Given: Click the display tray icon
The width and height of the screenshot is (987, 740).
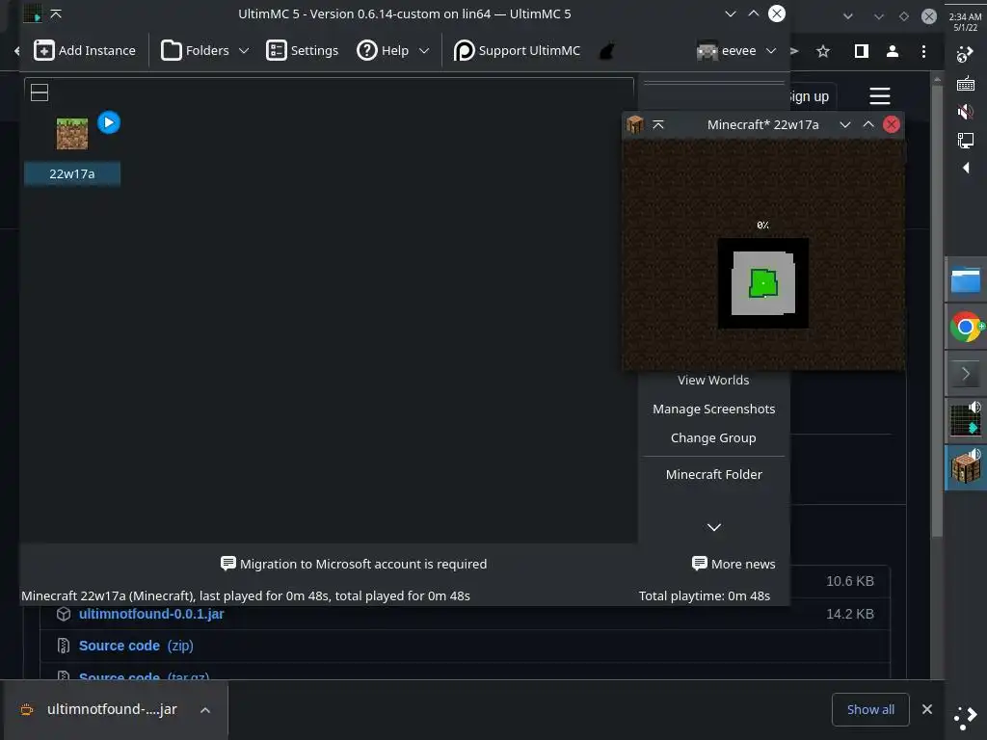Looking at the screenshot, I should [965, 140].
